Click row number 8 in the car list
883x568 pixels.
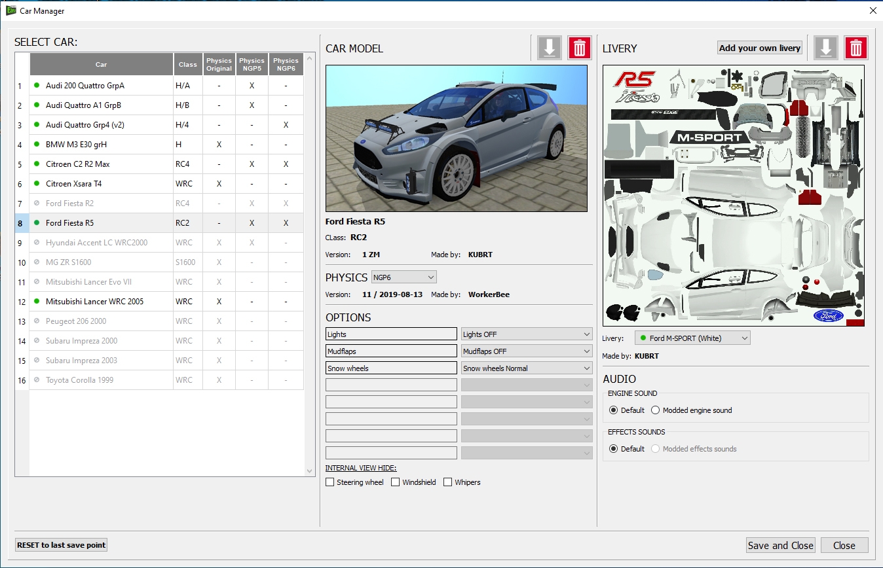[x=22, y=223]
